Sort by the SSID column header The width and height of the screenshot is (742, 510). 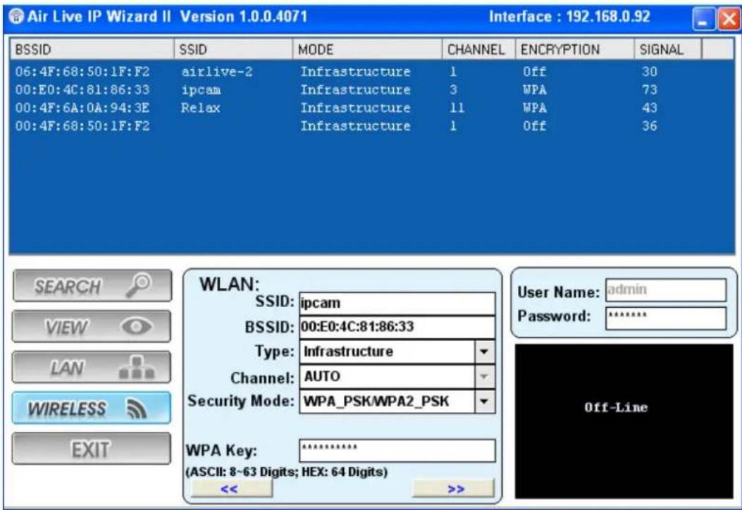point(233,50)
